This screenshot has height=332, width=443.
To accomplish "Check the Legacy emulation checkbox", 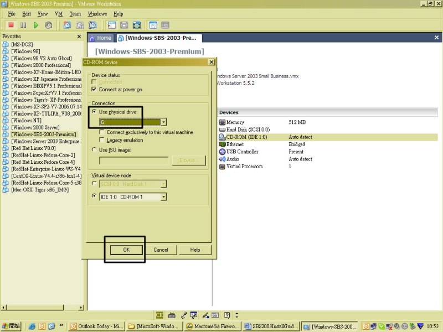I will click(x=102, y=140).
